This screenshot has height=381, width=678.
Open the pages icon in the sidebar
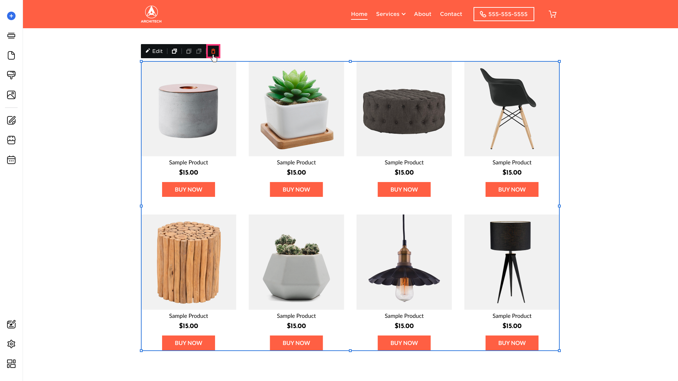click(x=11, y=55)
